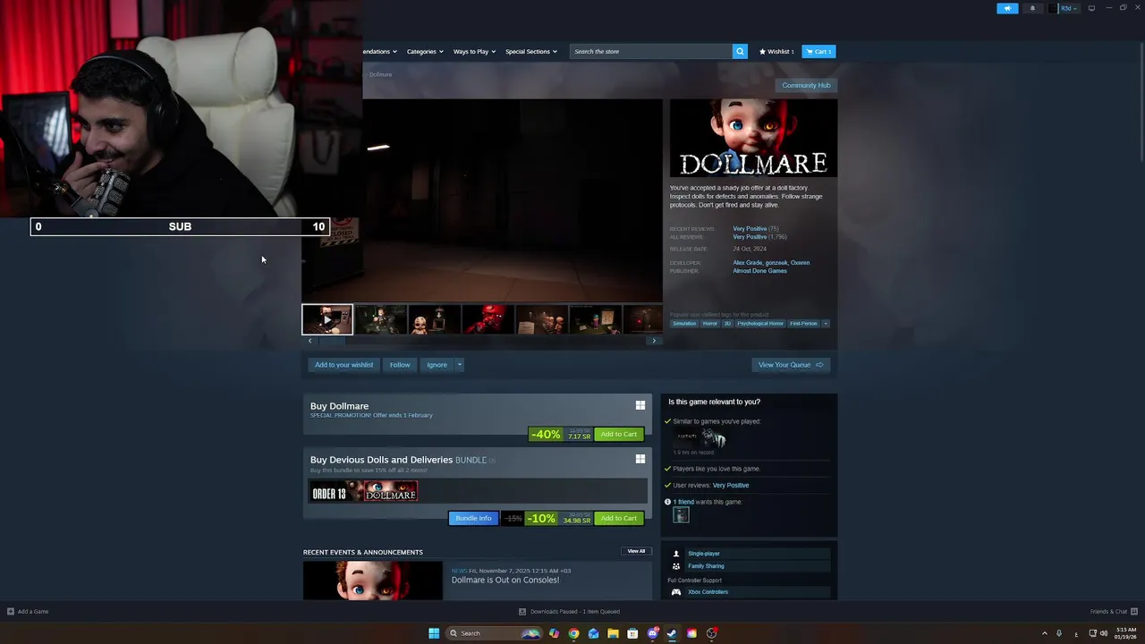This screenshot has width=1145, height=644.
Task: Click Add to your wishlist
Action: (x=343, y=364)
